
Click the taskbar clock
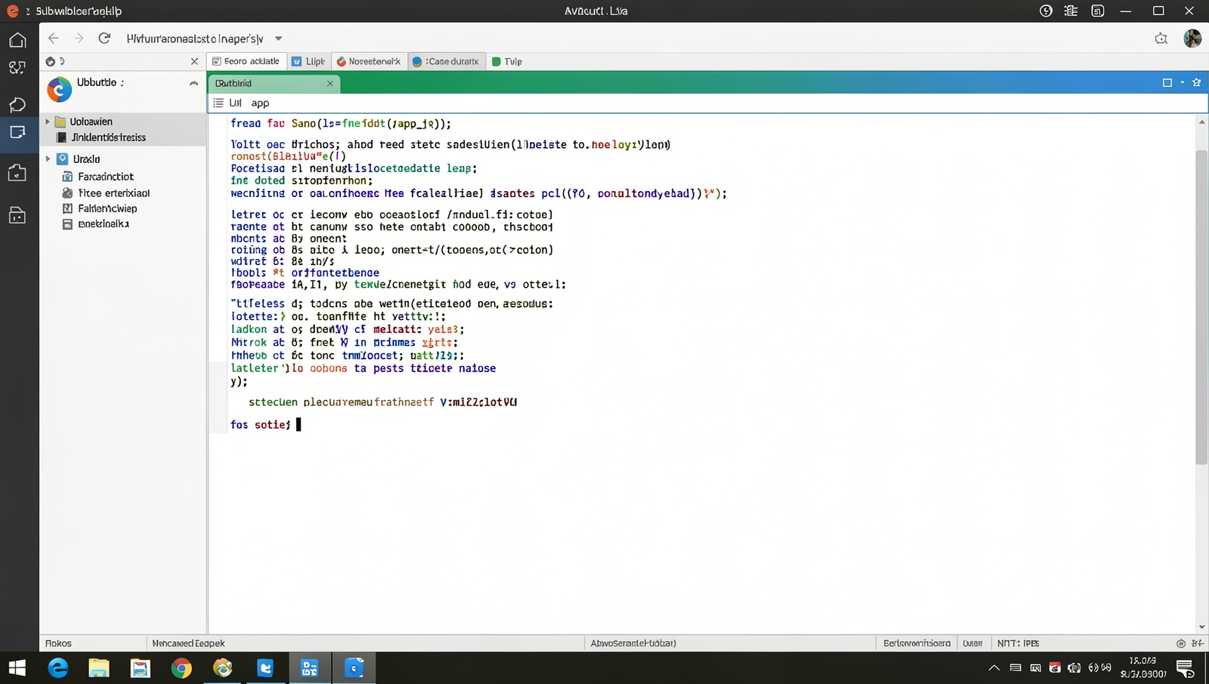[x=1143, y=667]
